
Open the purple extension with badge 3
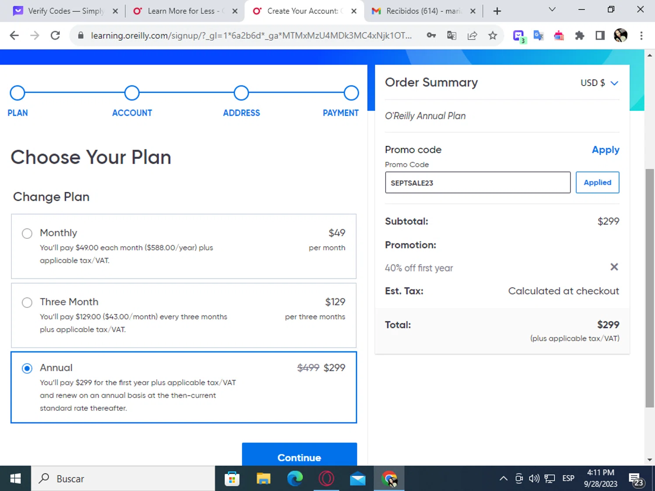click(x=519, y=36)
